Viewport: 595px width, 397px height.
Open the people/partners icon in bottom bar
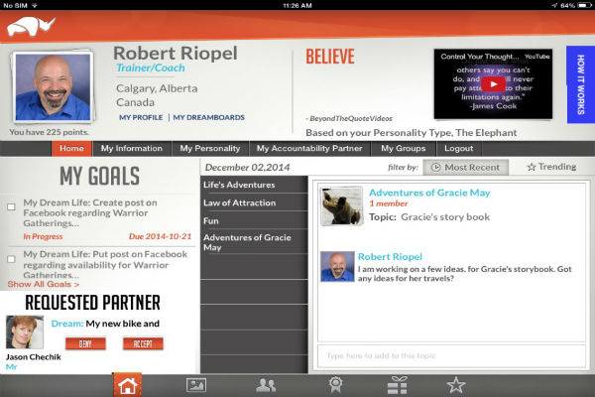(x=266, y=385)
